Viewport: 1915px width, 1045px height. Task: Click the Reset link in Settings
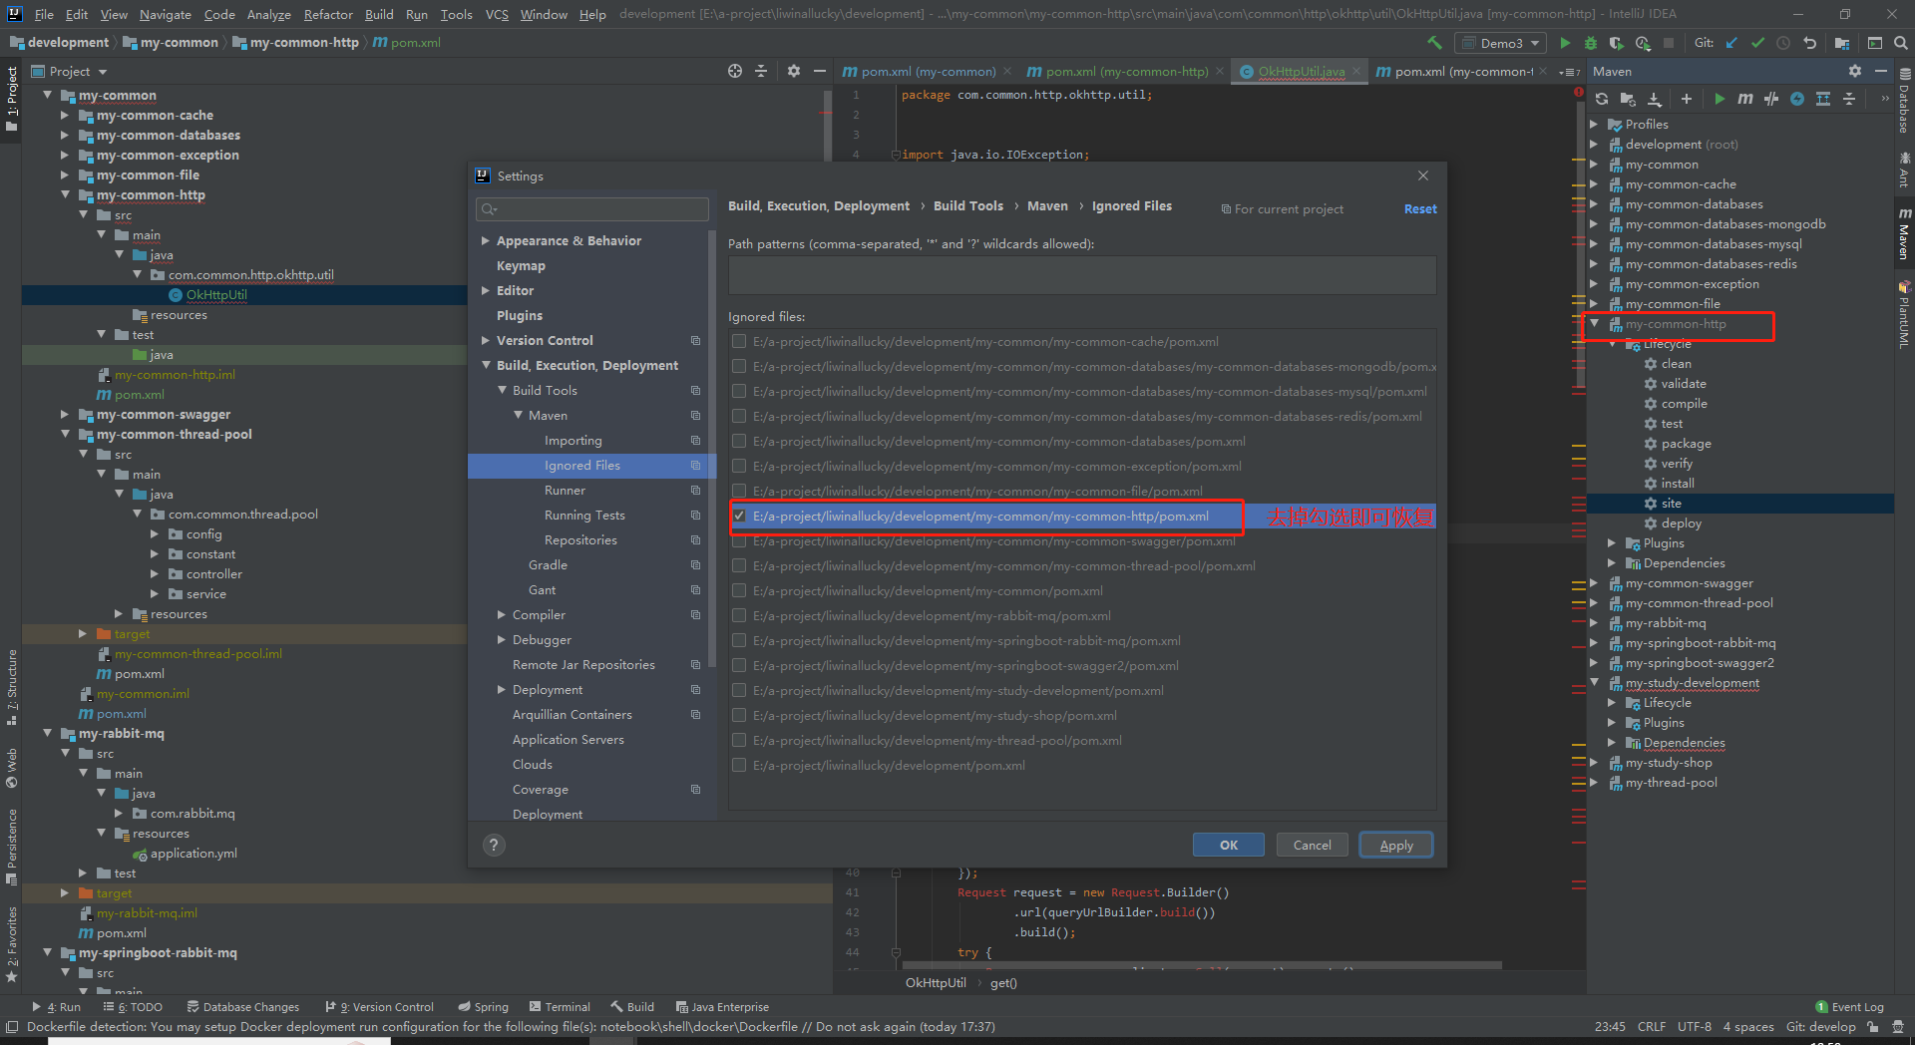tap(1419, 209)
